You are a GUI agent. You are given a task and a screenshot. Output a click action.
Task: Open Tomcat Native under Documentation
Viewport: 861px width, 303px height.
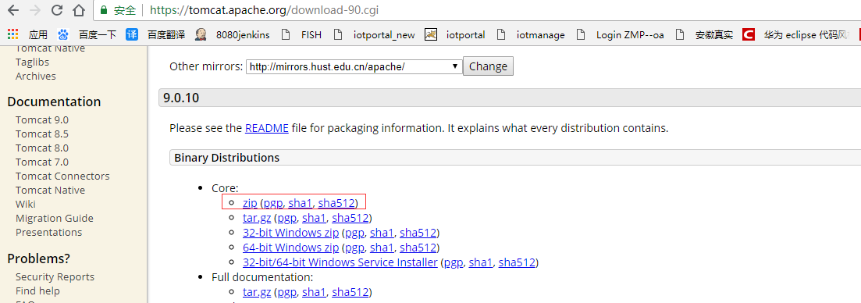[50, 190]
